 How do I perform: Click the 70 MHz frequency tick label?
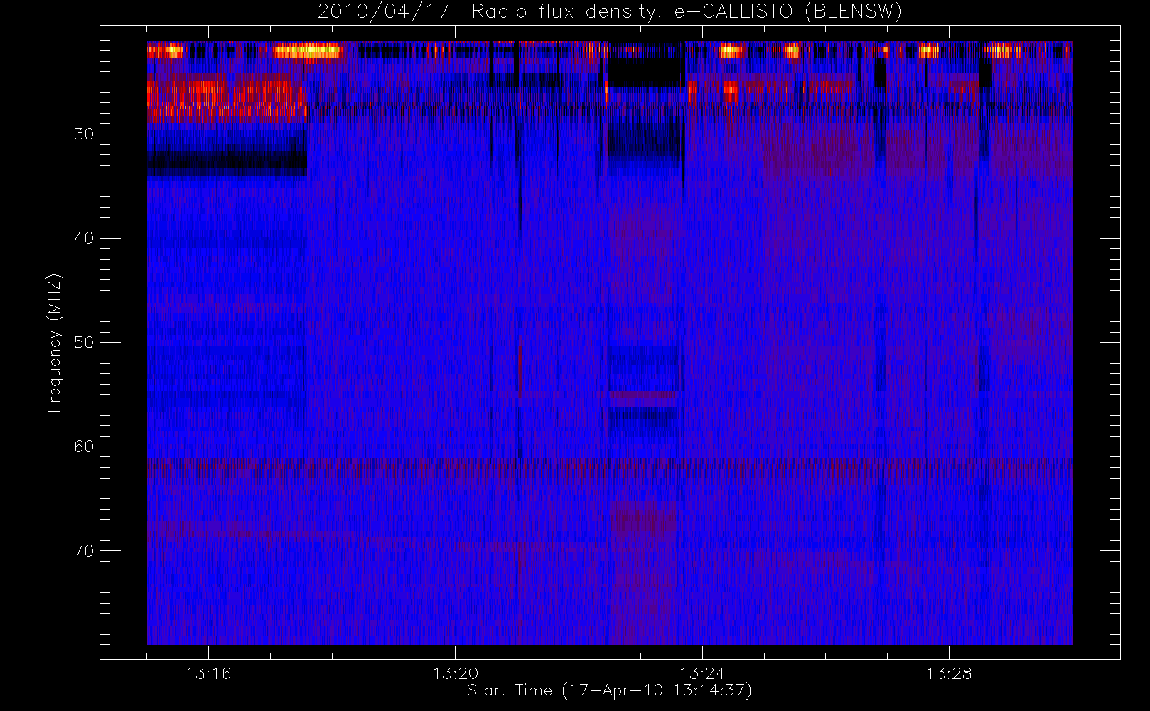click(84, 551)
